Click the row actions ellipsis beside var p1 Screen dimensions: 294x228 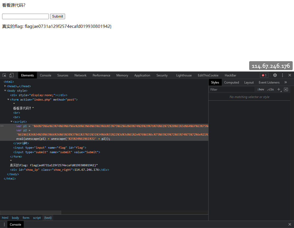click(2, 126)
